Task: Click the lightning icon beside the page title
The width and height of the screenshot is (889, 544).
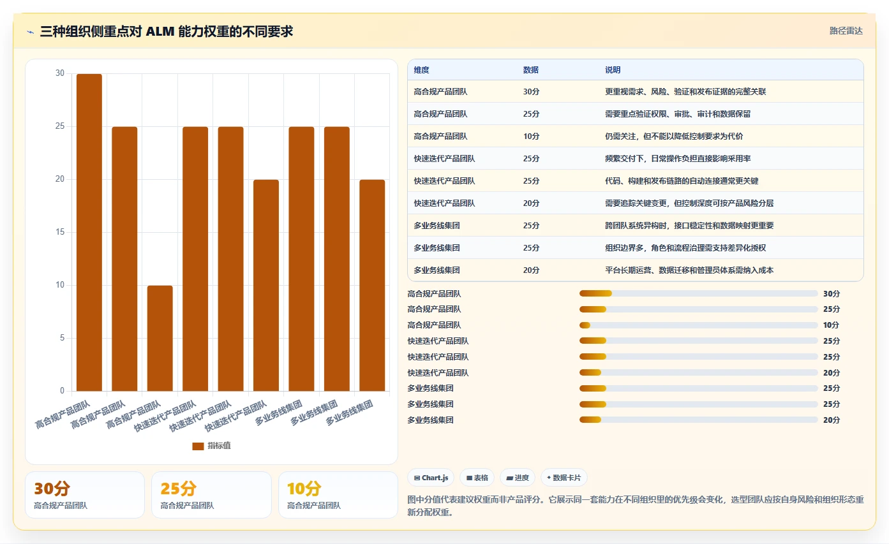Action: [x=30, y=32]
